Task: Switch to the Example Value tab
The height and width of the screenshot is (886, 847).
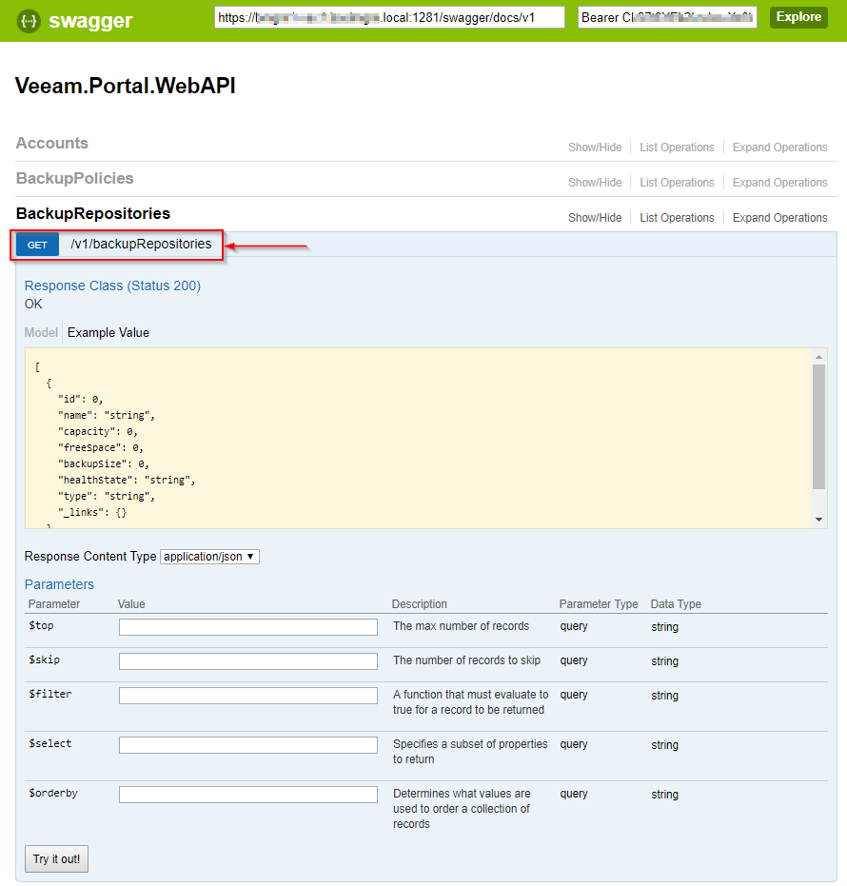Action: tap(108, 333)
